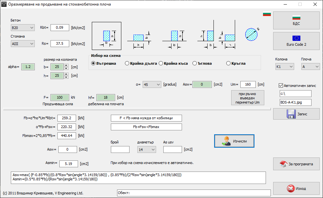Screen dimensions: 323x198
Task: Select the Кръгла radio option
Action: [229, 63]
